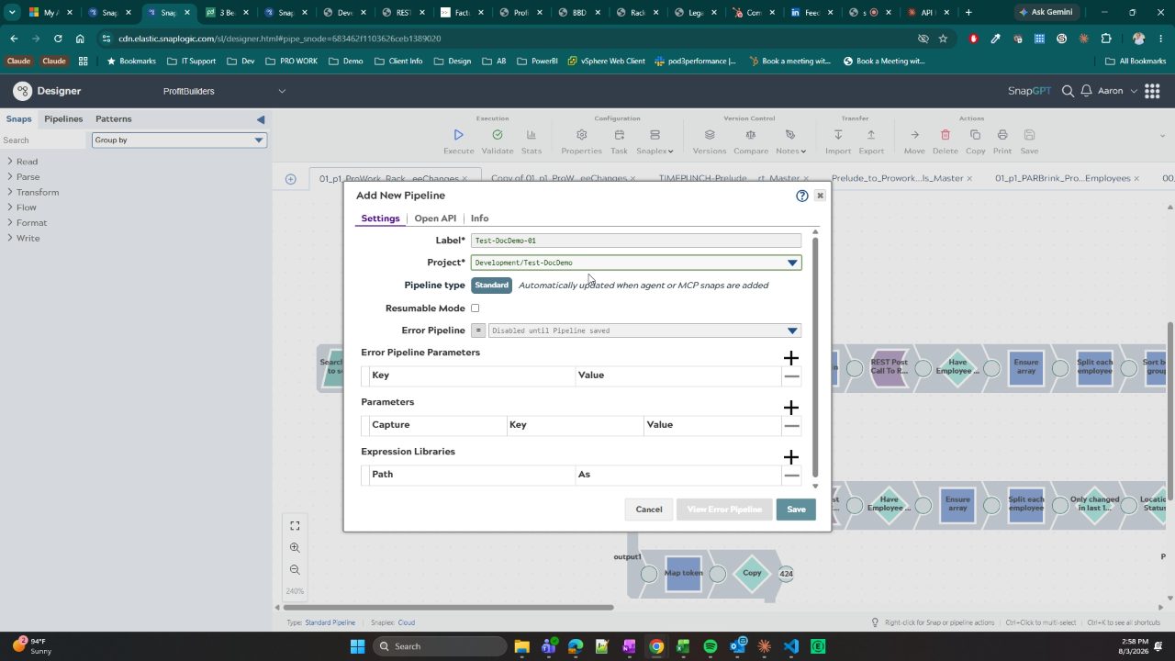Expand the Read snaps category
Screen dimensions: 1175x661
click(22, 162)
